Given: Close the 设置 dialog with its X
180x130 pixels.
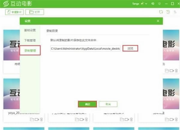Looking at the screenshot, I should 158,21.
